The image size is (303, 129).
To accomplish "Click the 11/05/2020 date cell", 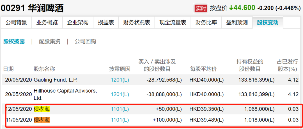I will point(19,120).
